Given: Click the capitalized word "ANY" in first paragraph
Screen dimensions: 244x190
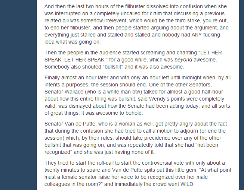Looking at the screenshot, I should click(x=197, y=35).
